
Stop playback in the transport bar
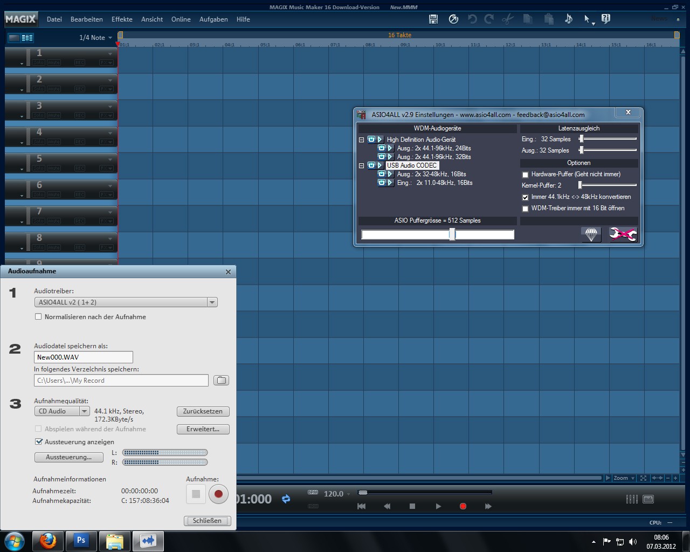[412, 506]
